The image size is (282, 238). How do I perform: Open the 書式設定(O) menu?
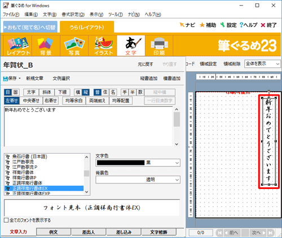(73, 15)
